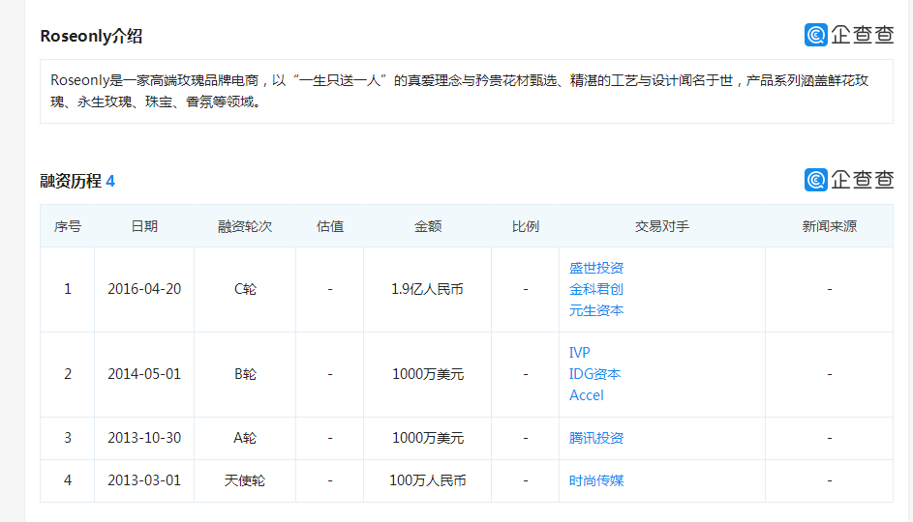Click the 序号 column header

click(x=68, y=226)
